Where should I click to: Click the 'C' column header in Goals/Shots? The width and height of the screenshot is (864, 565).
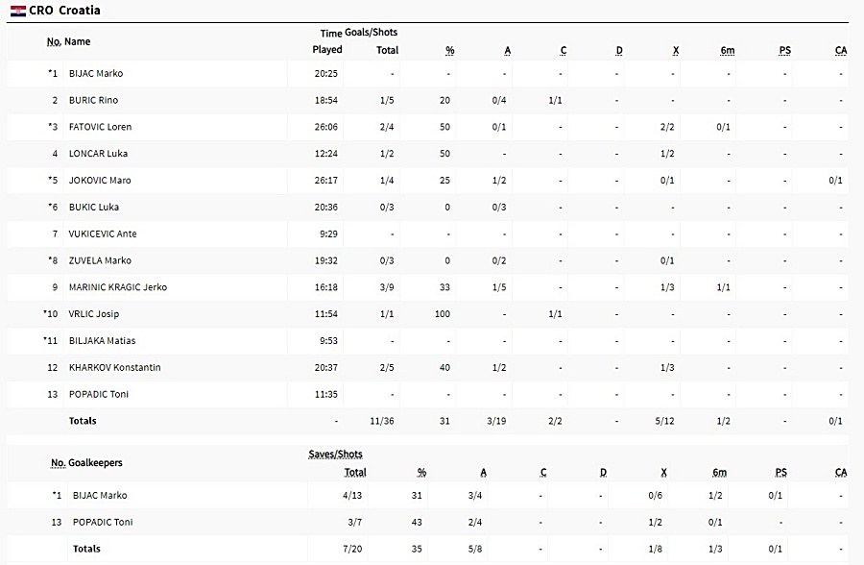564,50
